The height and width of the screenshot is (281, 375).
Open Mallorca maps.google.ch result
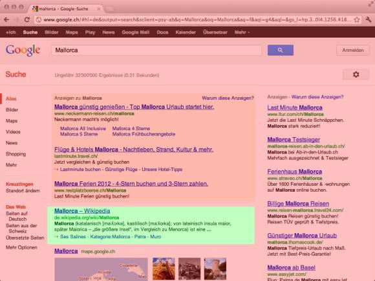click(x=66, y=251)
